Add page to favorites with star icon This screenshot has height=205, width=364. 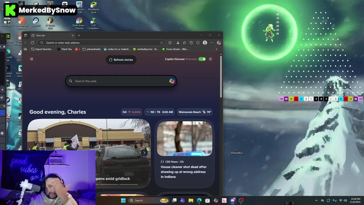162,43
